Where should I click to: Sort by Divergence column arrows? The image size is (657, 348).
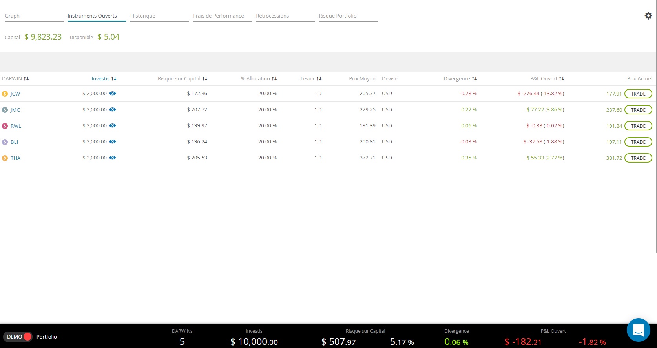click(x=474, y=79)
